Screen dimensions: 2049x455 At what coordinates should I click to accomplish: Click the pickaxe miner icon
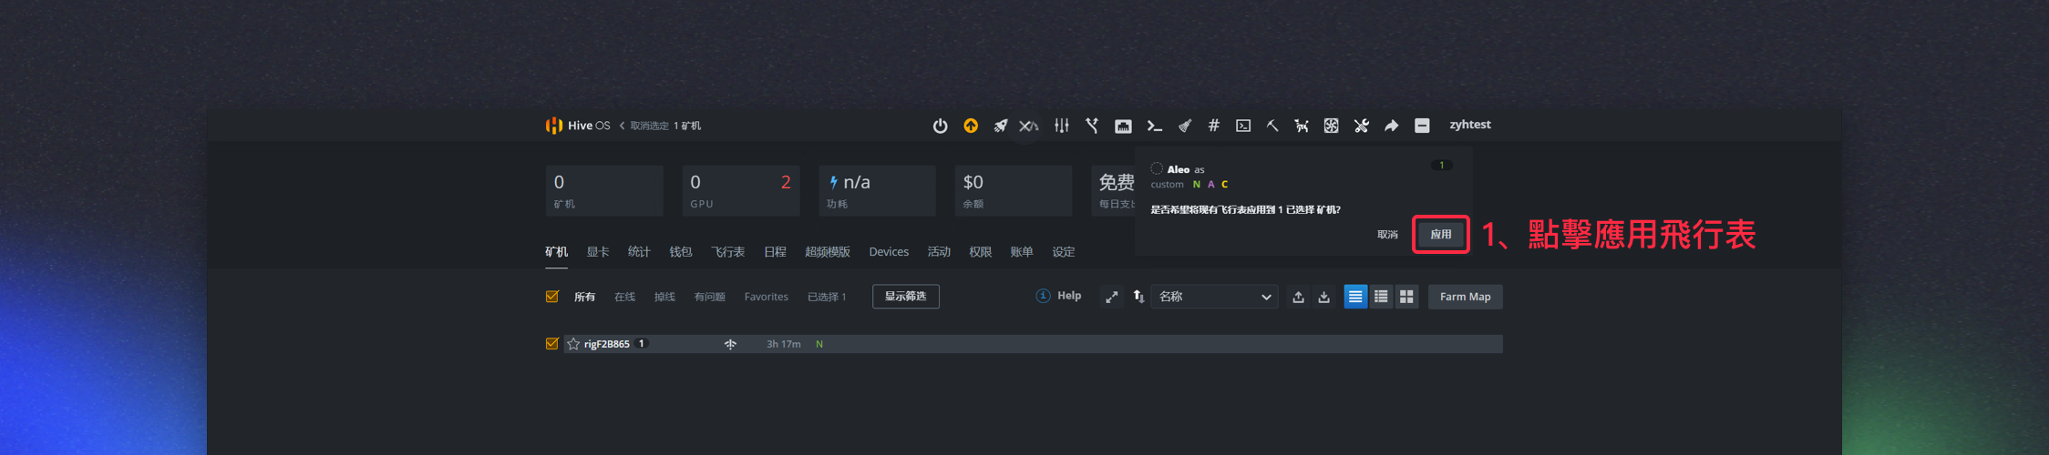click(1272, 126)
